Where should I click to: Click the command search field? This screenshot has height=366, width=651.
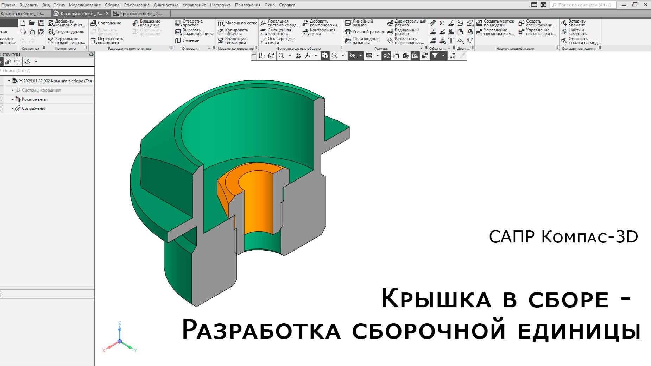(x=583, y=5)
